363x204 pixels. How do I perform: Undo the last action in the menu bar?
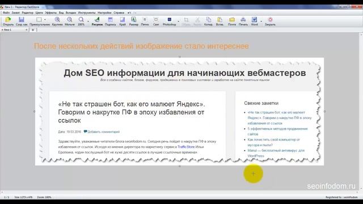pos(129,12)
